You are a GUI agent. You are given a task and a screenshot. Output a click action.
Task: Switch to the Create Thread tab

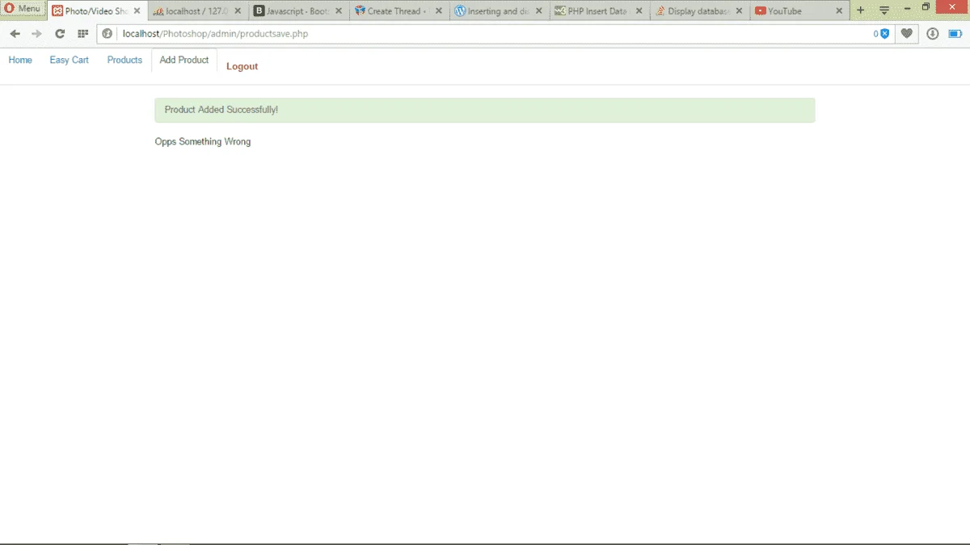tap(399, 11)
